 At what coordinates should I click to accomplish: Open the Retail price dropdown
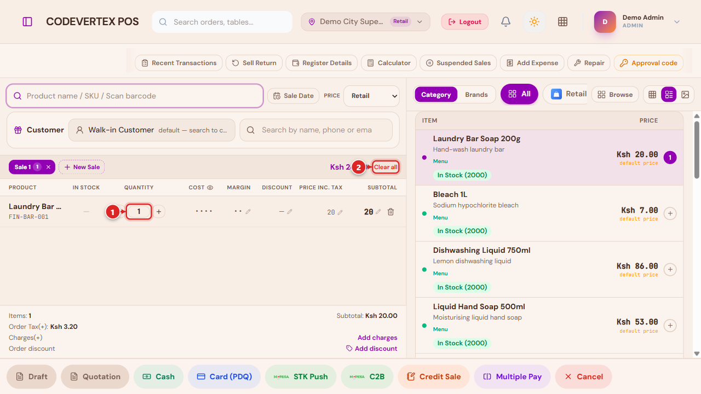pos(372,96)
